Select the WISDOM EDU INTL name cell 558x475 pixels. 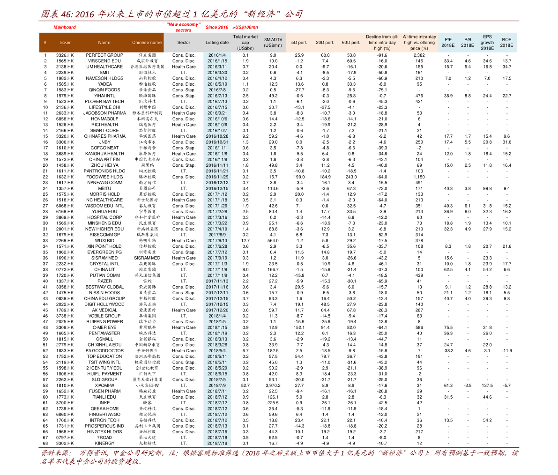click(104, 206)
